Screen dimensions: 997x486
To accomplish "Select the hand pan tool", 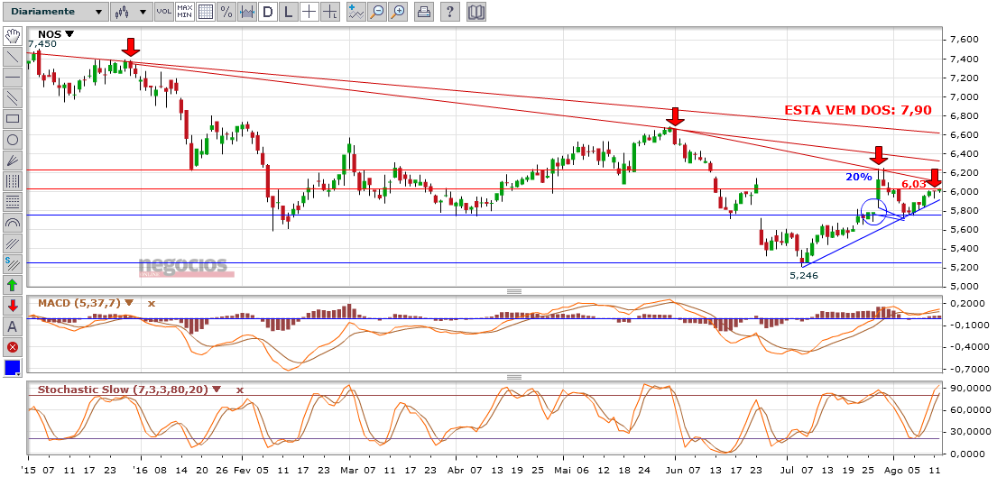I will (x=13, y=36).
